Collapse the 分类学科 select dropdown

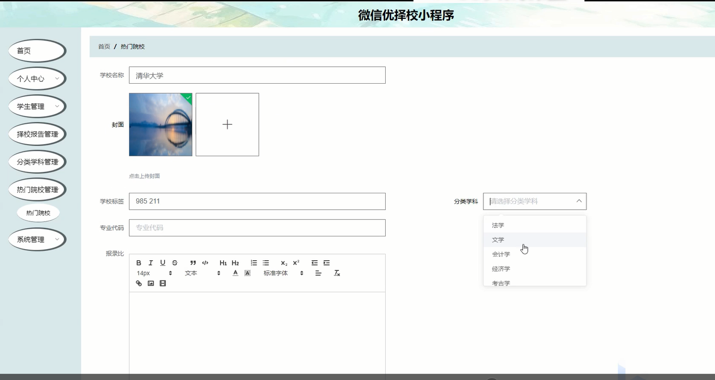pyautogui.click(x=579, y=201)
